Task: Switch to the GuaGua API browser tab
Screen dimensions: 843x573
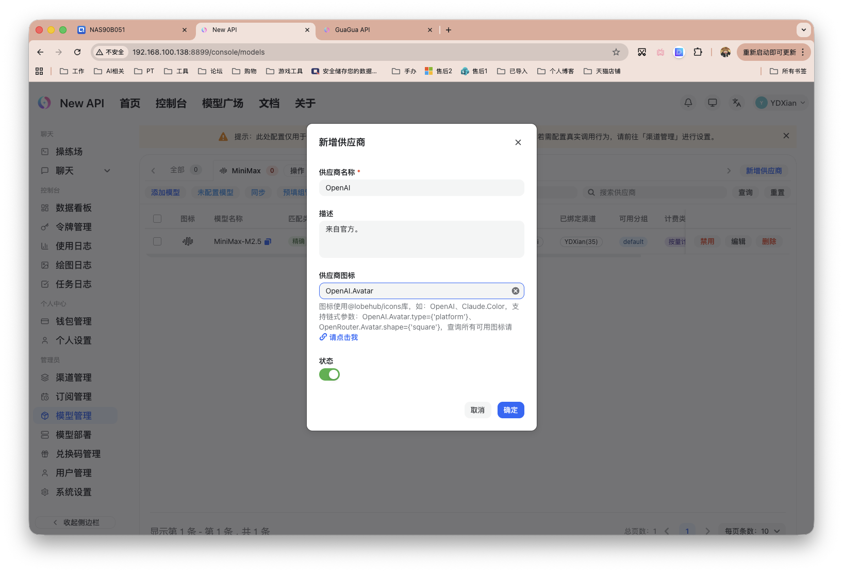Action: point(352,30)
